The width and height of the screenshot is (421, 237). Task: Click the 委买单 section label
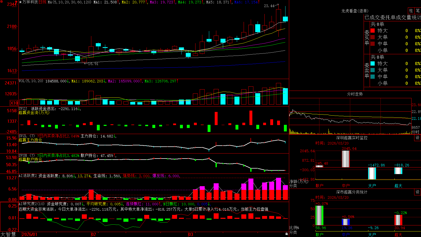tap(367, 37)
